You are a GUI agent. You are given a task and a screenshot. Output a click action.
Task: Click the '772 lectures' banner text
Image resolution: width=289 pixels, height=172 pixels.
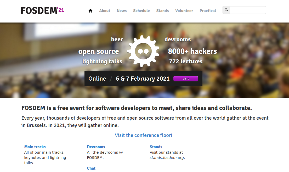click(x=186, y=61)
